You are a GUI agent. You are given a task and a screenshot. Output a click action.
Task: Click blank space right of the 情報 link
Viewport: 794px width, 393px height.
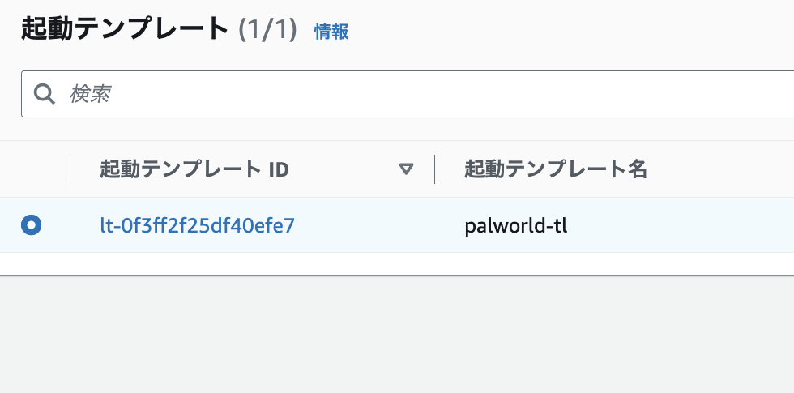click(567, 32)
